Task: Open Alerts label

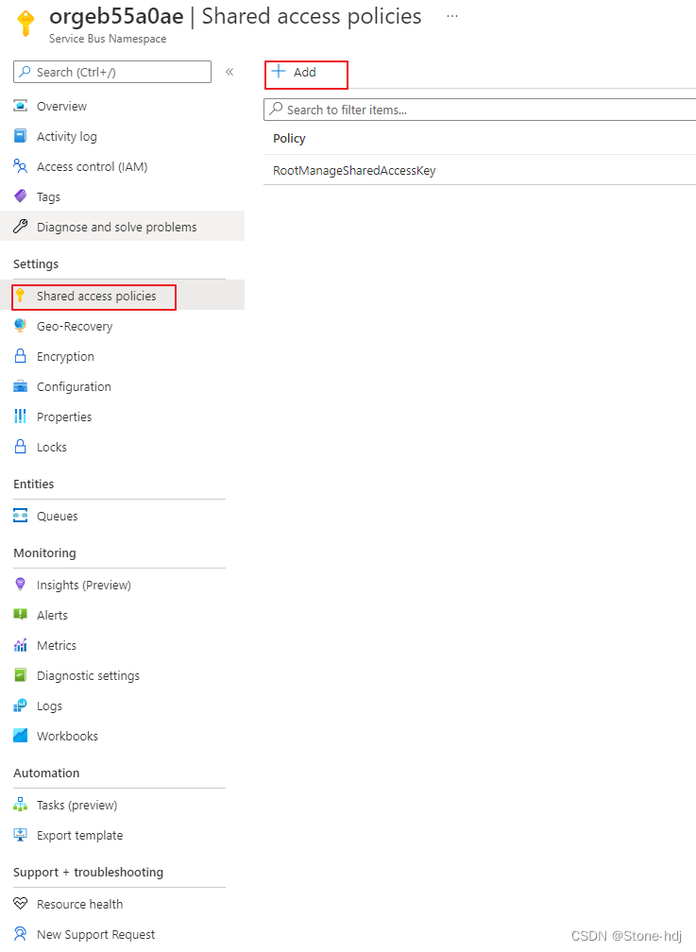Action: pyautogui.click(x=52, y=615)
